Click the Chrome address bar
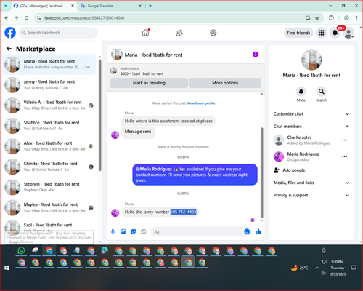 click(x=169, y=17)
